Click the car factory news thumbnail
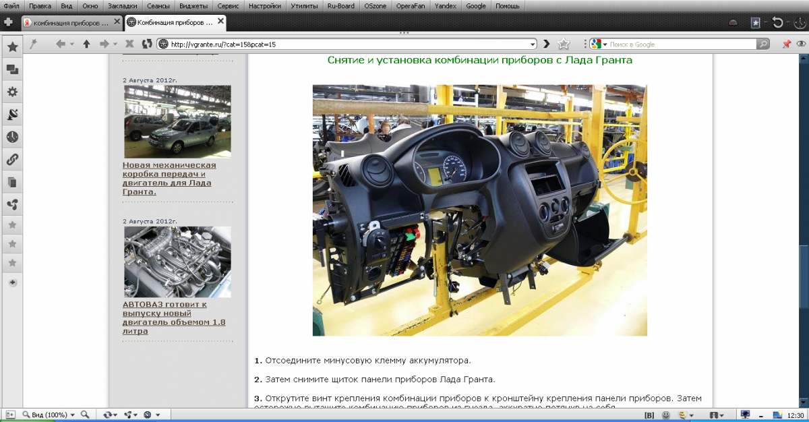This screenshot has width=809, height=422. [177, 121]
